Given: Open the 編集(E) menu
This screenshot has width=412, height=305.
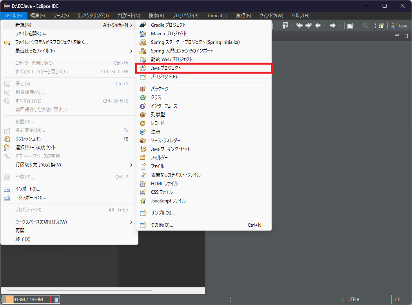Looking at the screenshot, I should click(38, 16).
